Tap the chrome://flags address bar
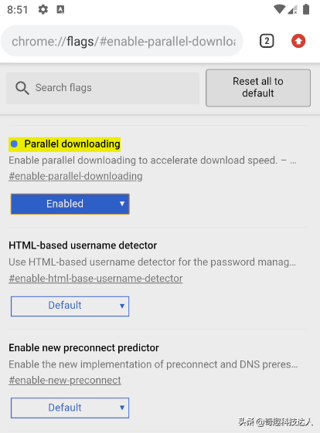Image resolution: width=320 pixels, height=433 pixels. [x=122, y=41]
